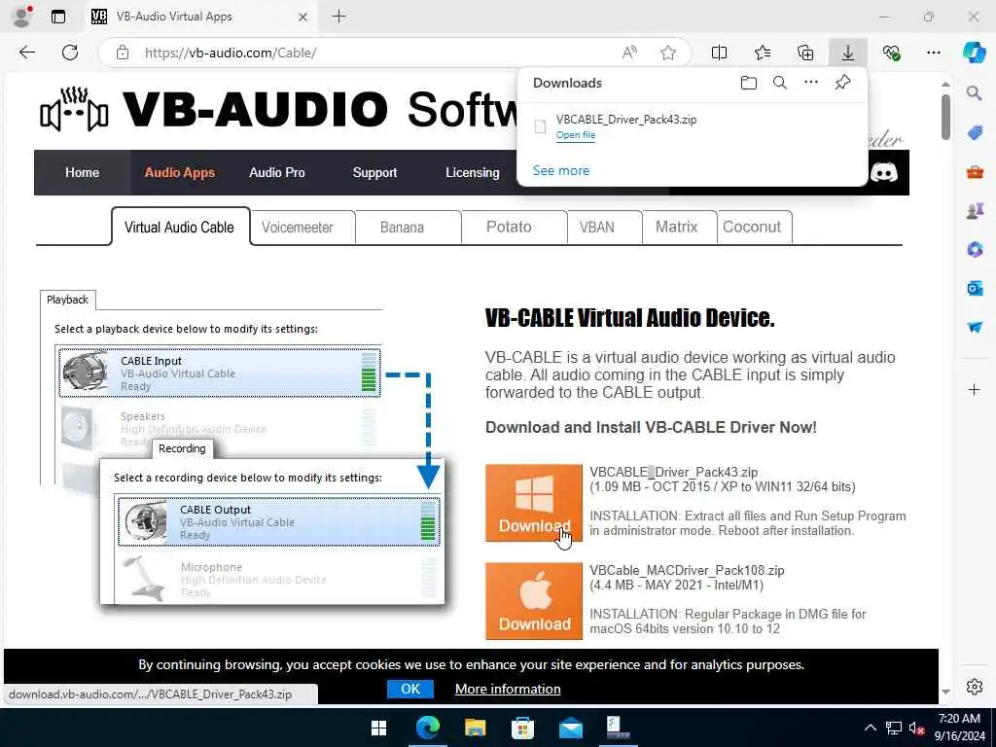The width and height of the screenshot is (996, 747).
Task: Open the sidebar Drop paper plane icon
Action: (x=975, y=327)
